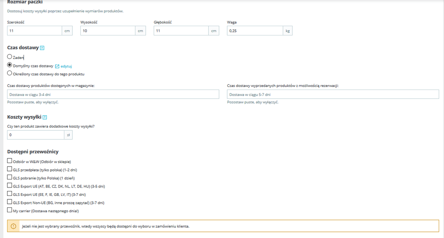
Task: Check GLS pobranie (tylko Polska) carrier
Action: pos(10,177)
